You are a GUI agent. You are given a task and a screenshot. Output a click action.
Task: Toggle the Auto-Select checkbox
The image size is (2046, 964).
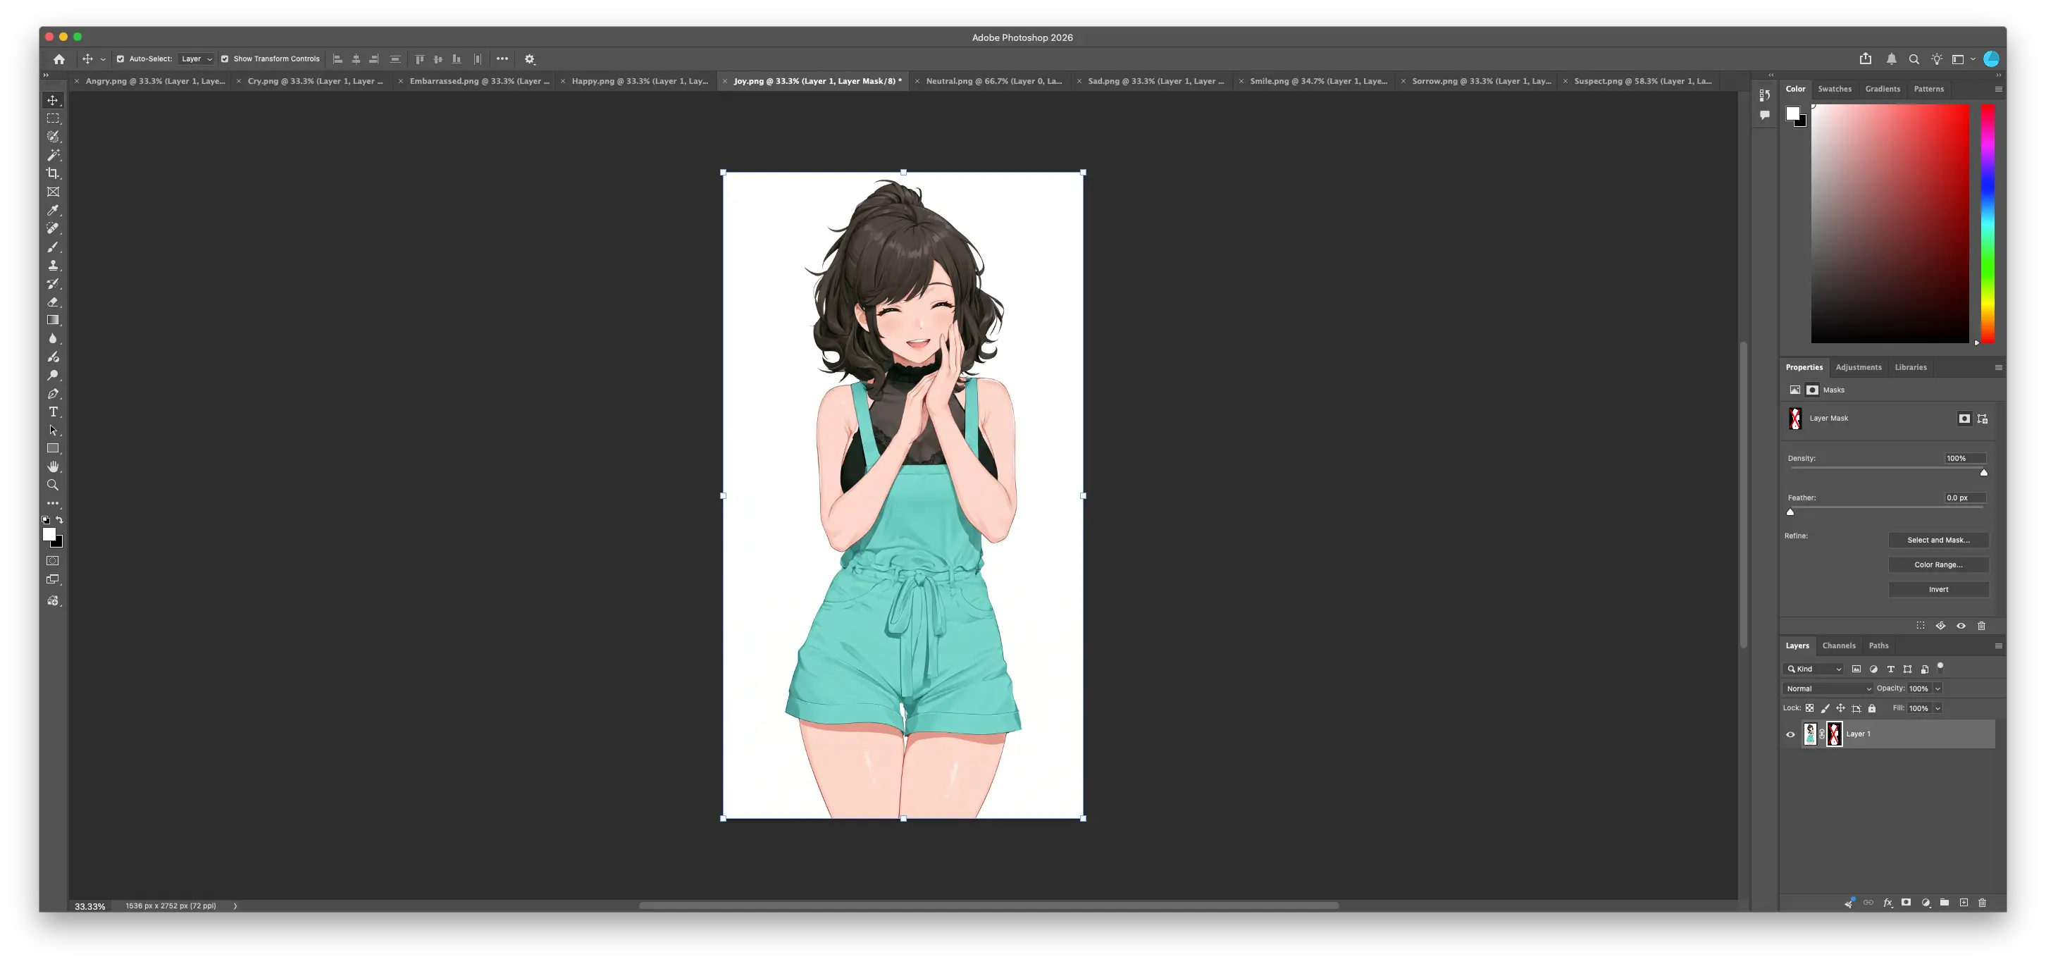point(120,58)
